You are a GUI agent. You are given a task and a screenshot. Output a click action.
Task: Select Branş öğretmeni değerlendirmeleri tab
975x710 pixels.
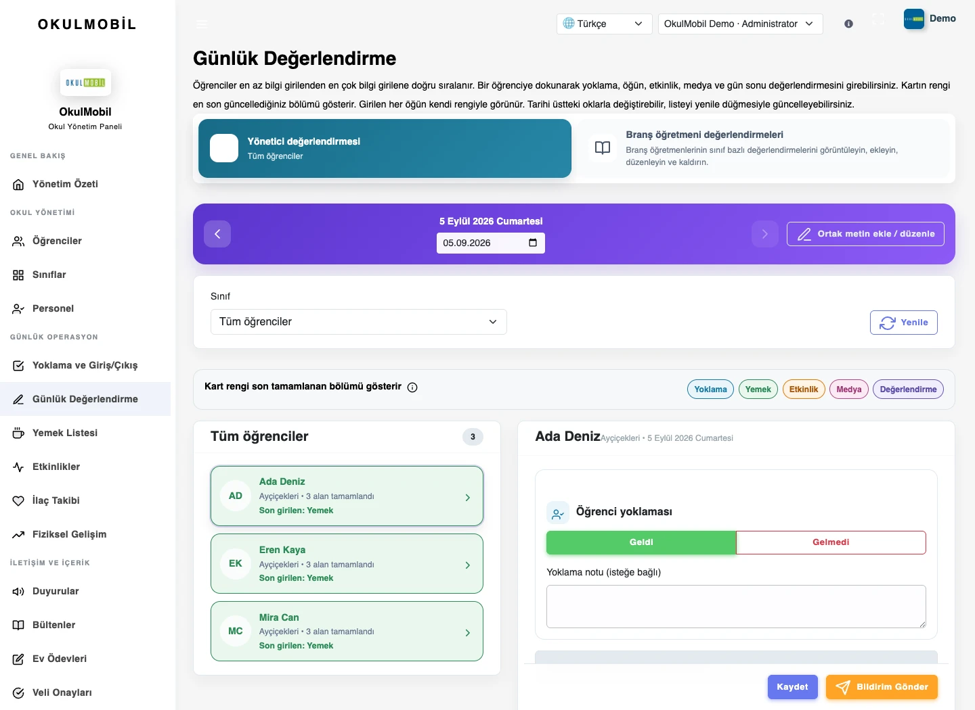pyautogui.click(x=764, y=149)
